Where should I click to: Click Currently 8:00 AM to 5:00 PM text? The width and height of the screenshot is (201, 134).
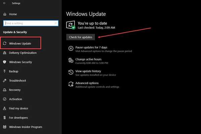click(x=92, y=63)
